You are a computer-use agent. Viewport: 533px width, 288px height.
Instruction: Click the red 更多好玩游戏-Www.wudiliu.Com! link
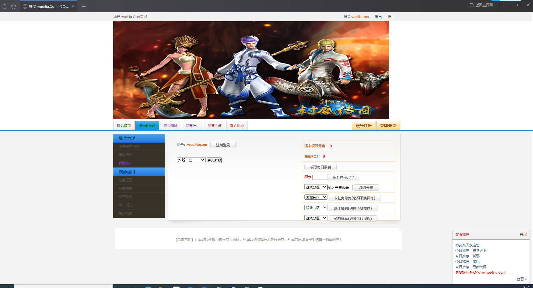point(481,273)
